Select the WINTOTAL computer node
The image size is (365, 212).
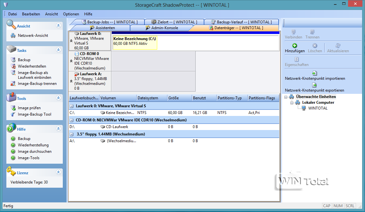pos(318,108)
